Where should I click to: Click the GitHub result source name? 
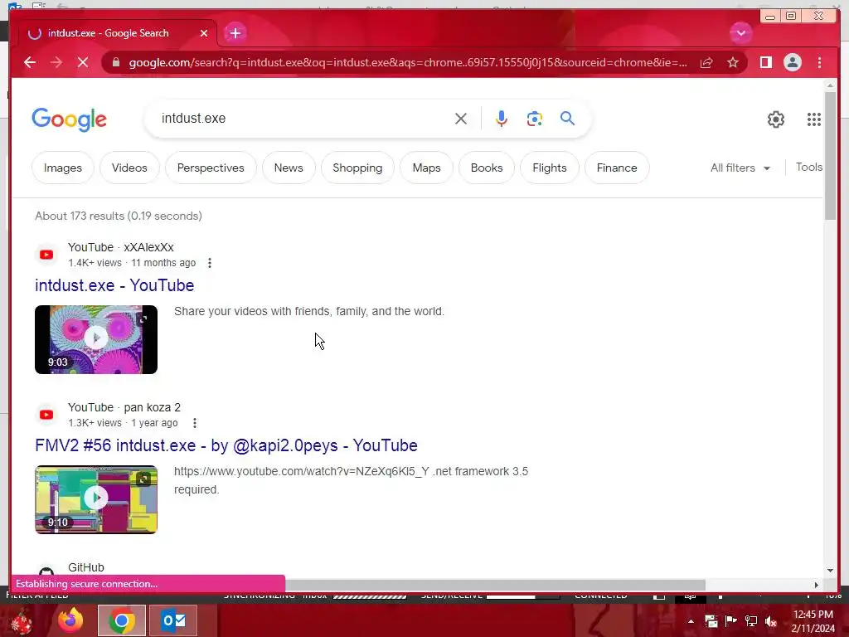pos(86,567)
